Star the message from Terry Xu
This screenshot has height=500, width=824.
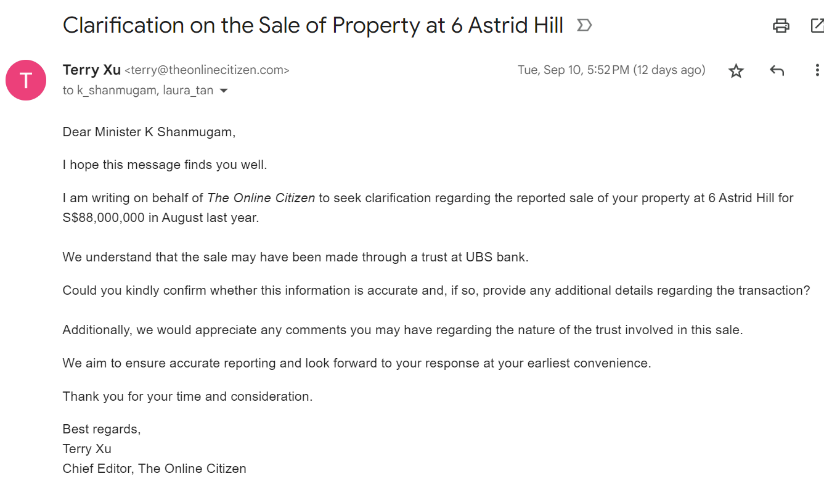pyautogui.click(x=736, y=71)
